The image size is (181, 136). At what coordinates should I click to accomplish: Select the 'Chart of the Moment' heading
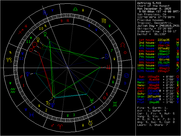point(153,6)
